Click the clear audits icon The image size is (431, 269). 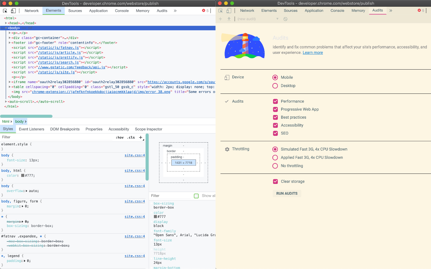285,19
